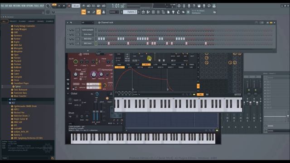290x163 pixels.
Task: Select Harmor plugin in browser
Action: [17, 39]
